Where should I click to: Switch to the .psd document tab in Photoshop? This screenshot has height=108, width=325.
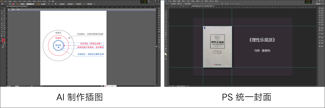(203, 6)
